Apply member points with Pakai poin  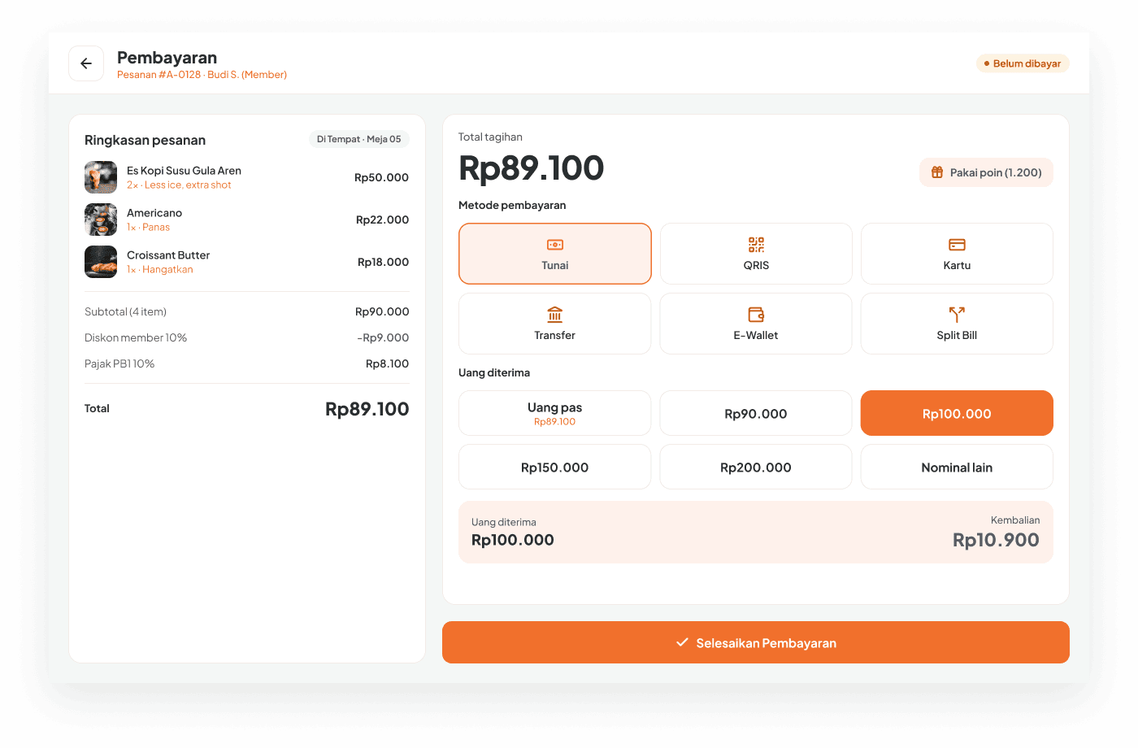coord(986,172)
